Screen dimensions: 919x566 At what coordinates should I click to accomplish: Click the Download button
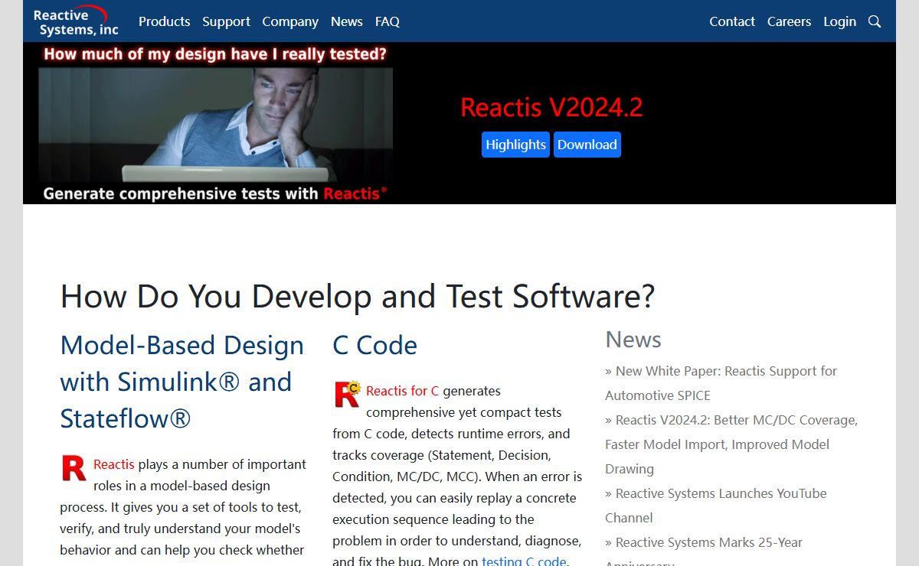coord(587,145)
